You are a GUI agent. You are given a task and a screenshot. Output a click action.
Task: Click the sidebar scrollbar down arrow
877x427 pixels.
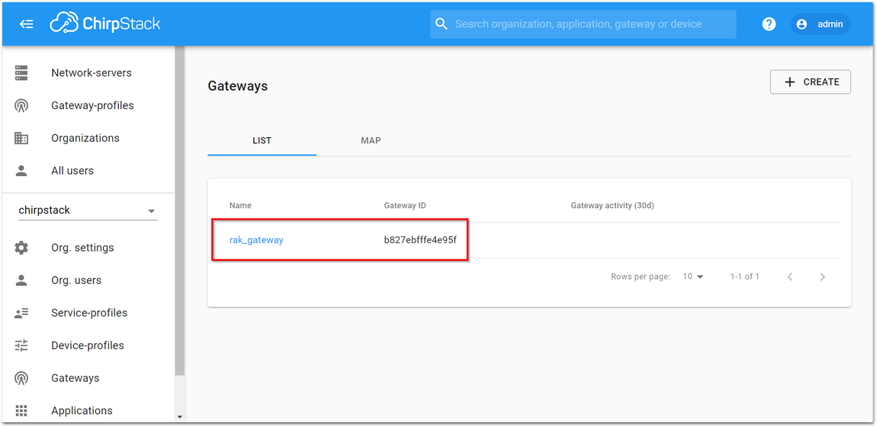click(x=179, y=417)
